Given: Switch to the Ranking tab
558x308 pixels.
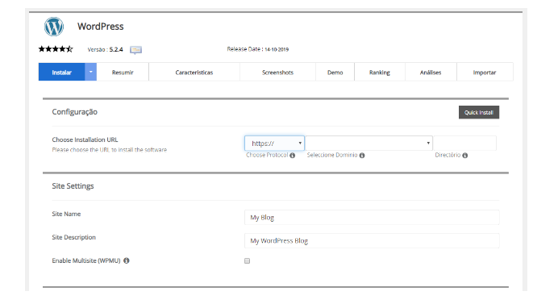Looking at the screenshot, I should click(380, 73).
